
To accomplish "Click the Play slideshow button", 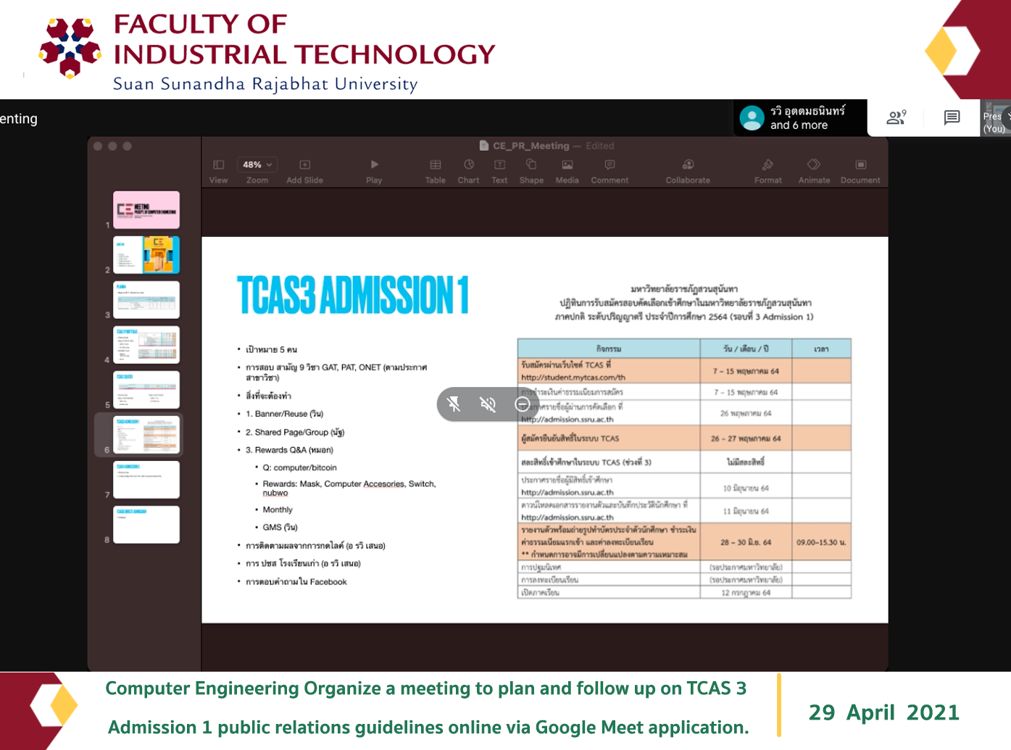I will 374,165.
